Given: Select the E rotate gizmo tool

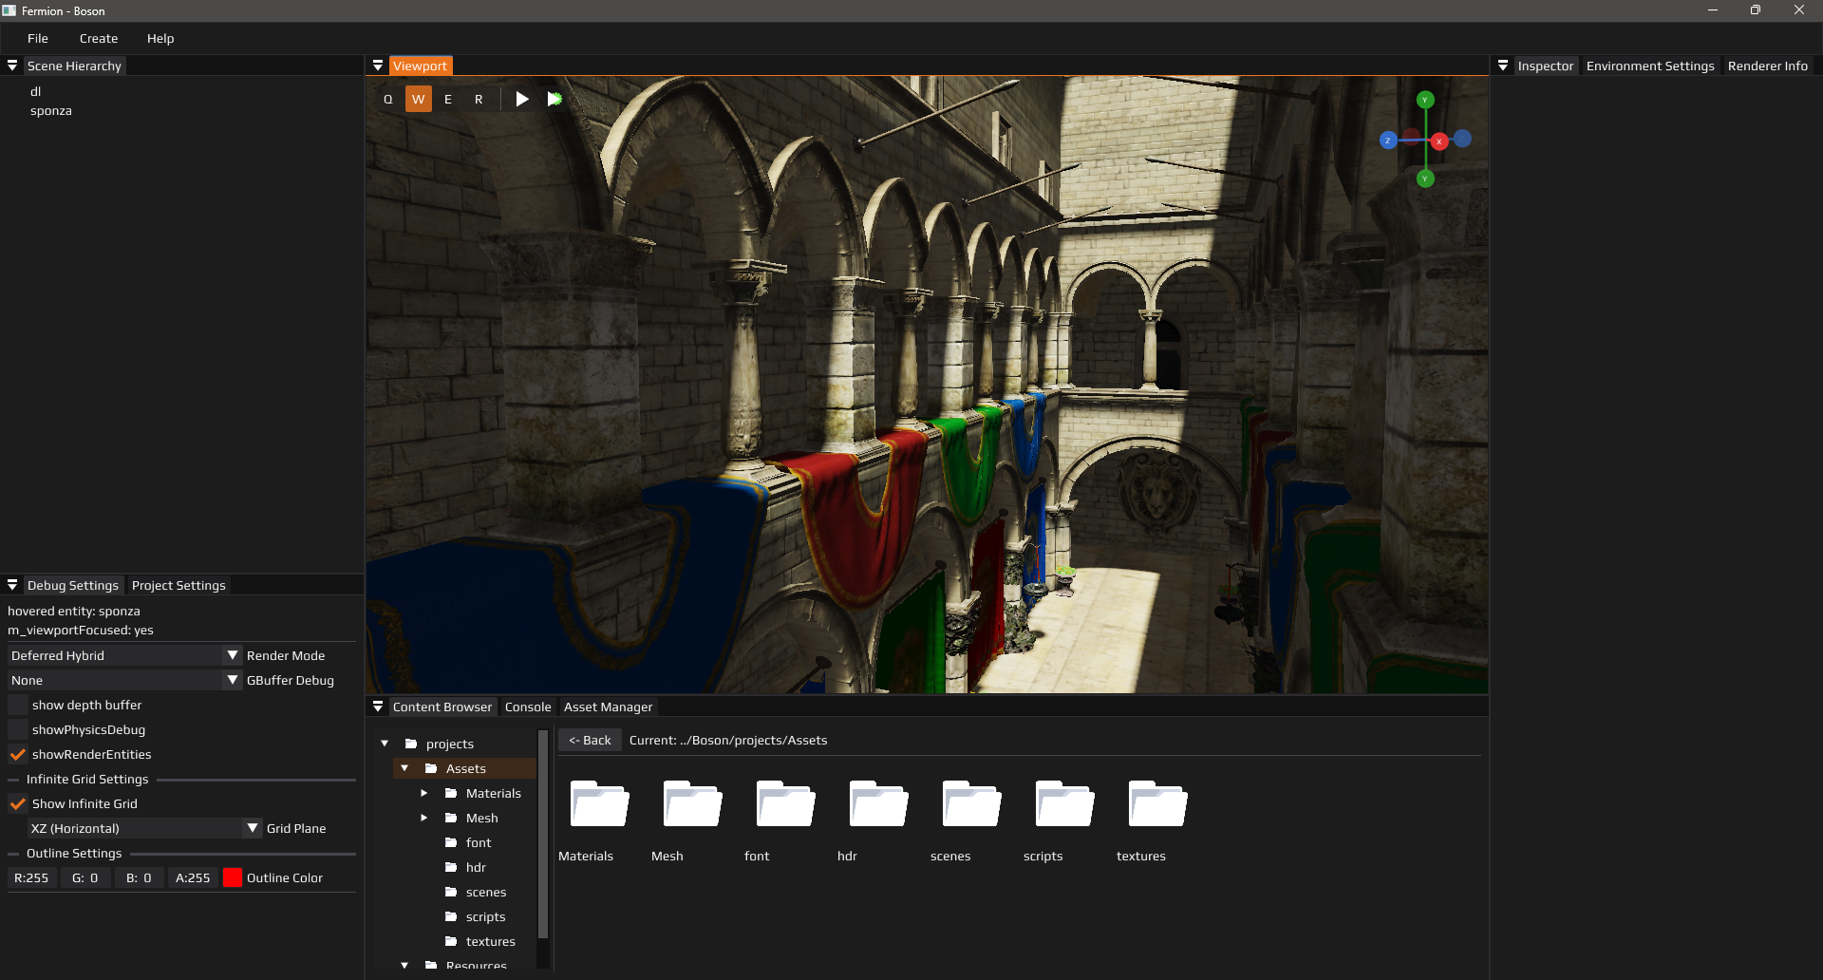Looking at the screenshot, I should [448, 99].
